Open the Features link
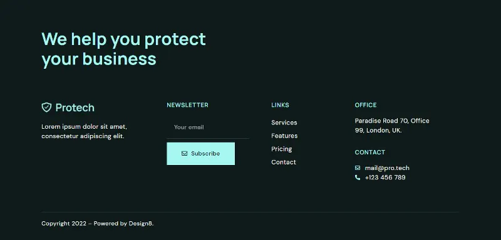 point(284,136)
